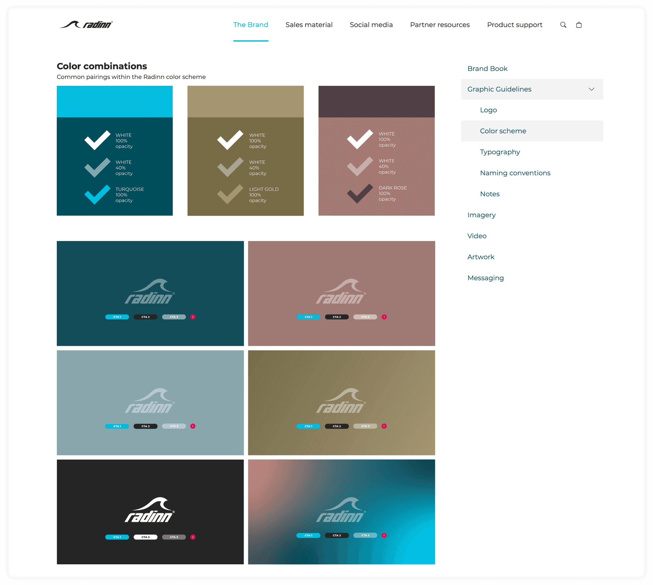
Task: Open The Brand tab
Action: point(251,25)
